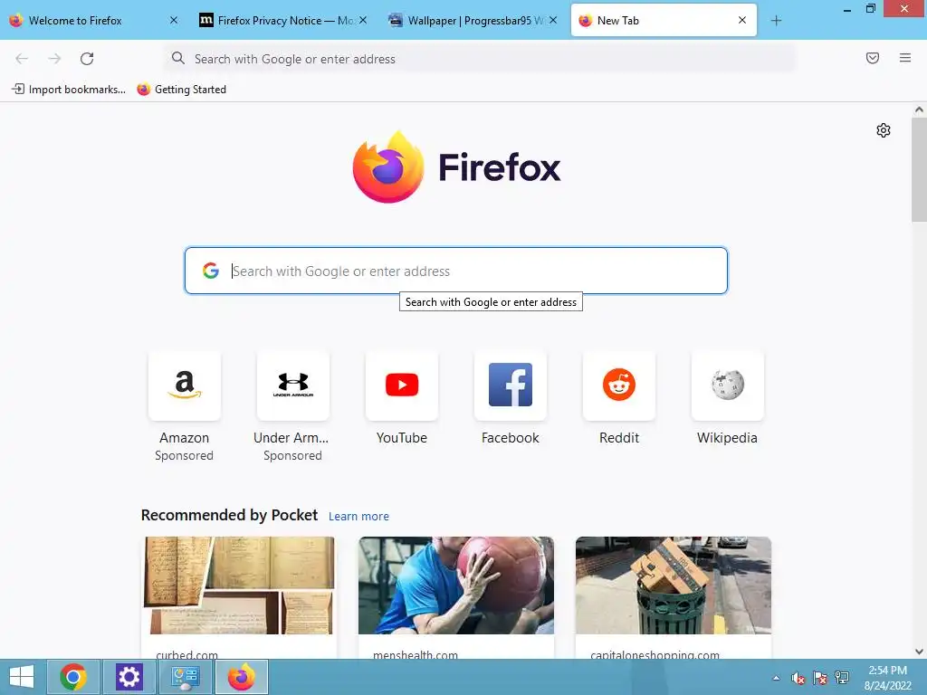
Task: Open the Control Panel taskbar icon
Action: tap(185, 677)
